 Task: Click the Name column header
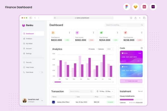pos(54,97)
